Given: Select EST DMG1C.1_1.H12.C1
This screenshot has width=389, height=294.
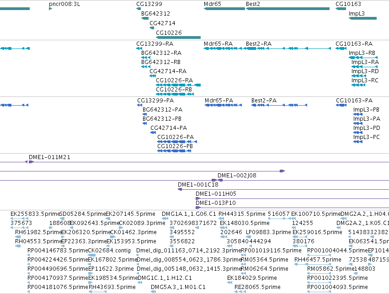Looking at the screenshot, I should pyautogui.click(x=140, y=283).
